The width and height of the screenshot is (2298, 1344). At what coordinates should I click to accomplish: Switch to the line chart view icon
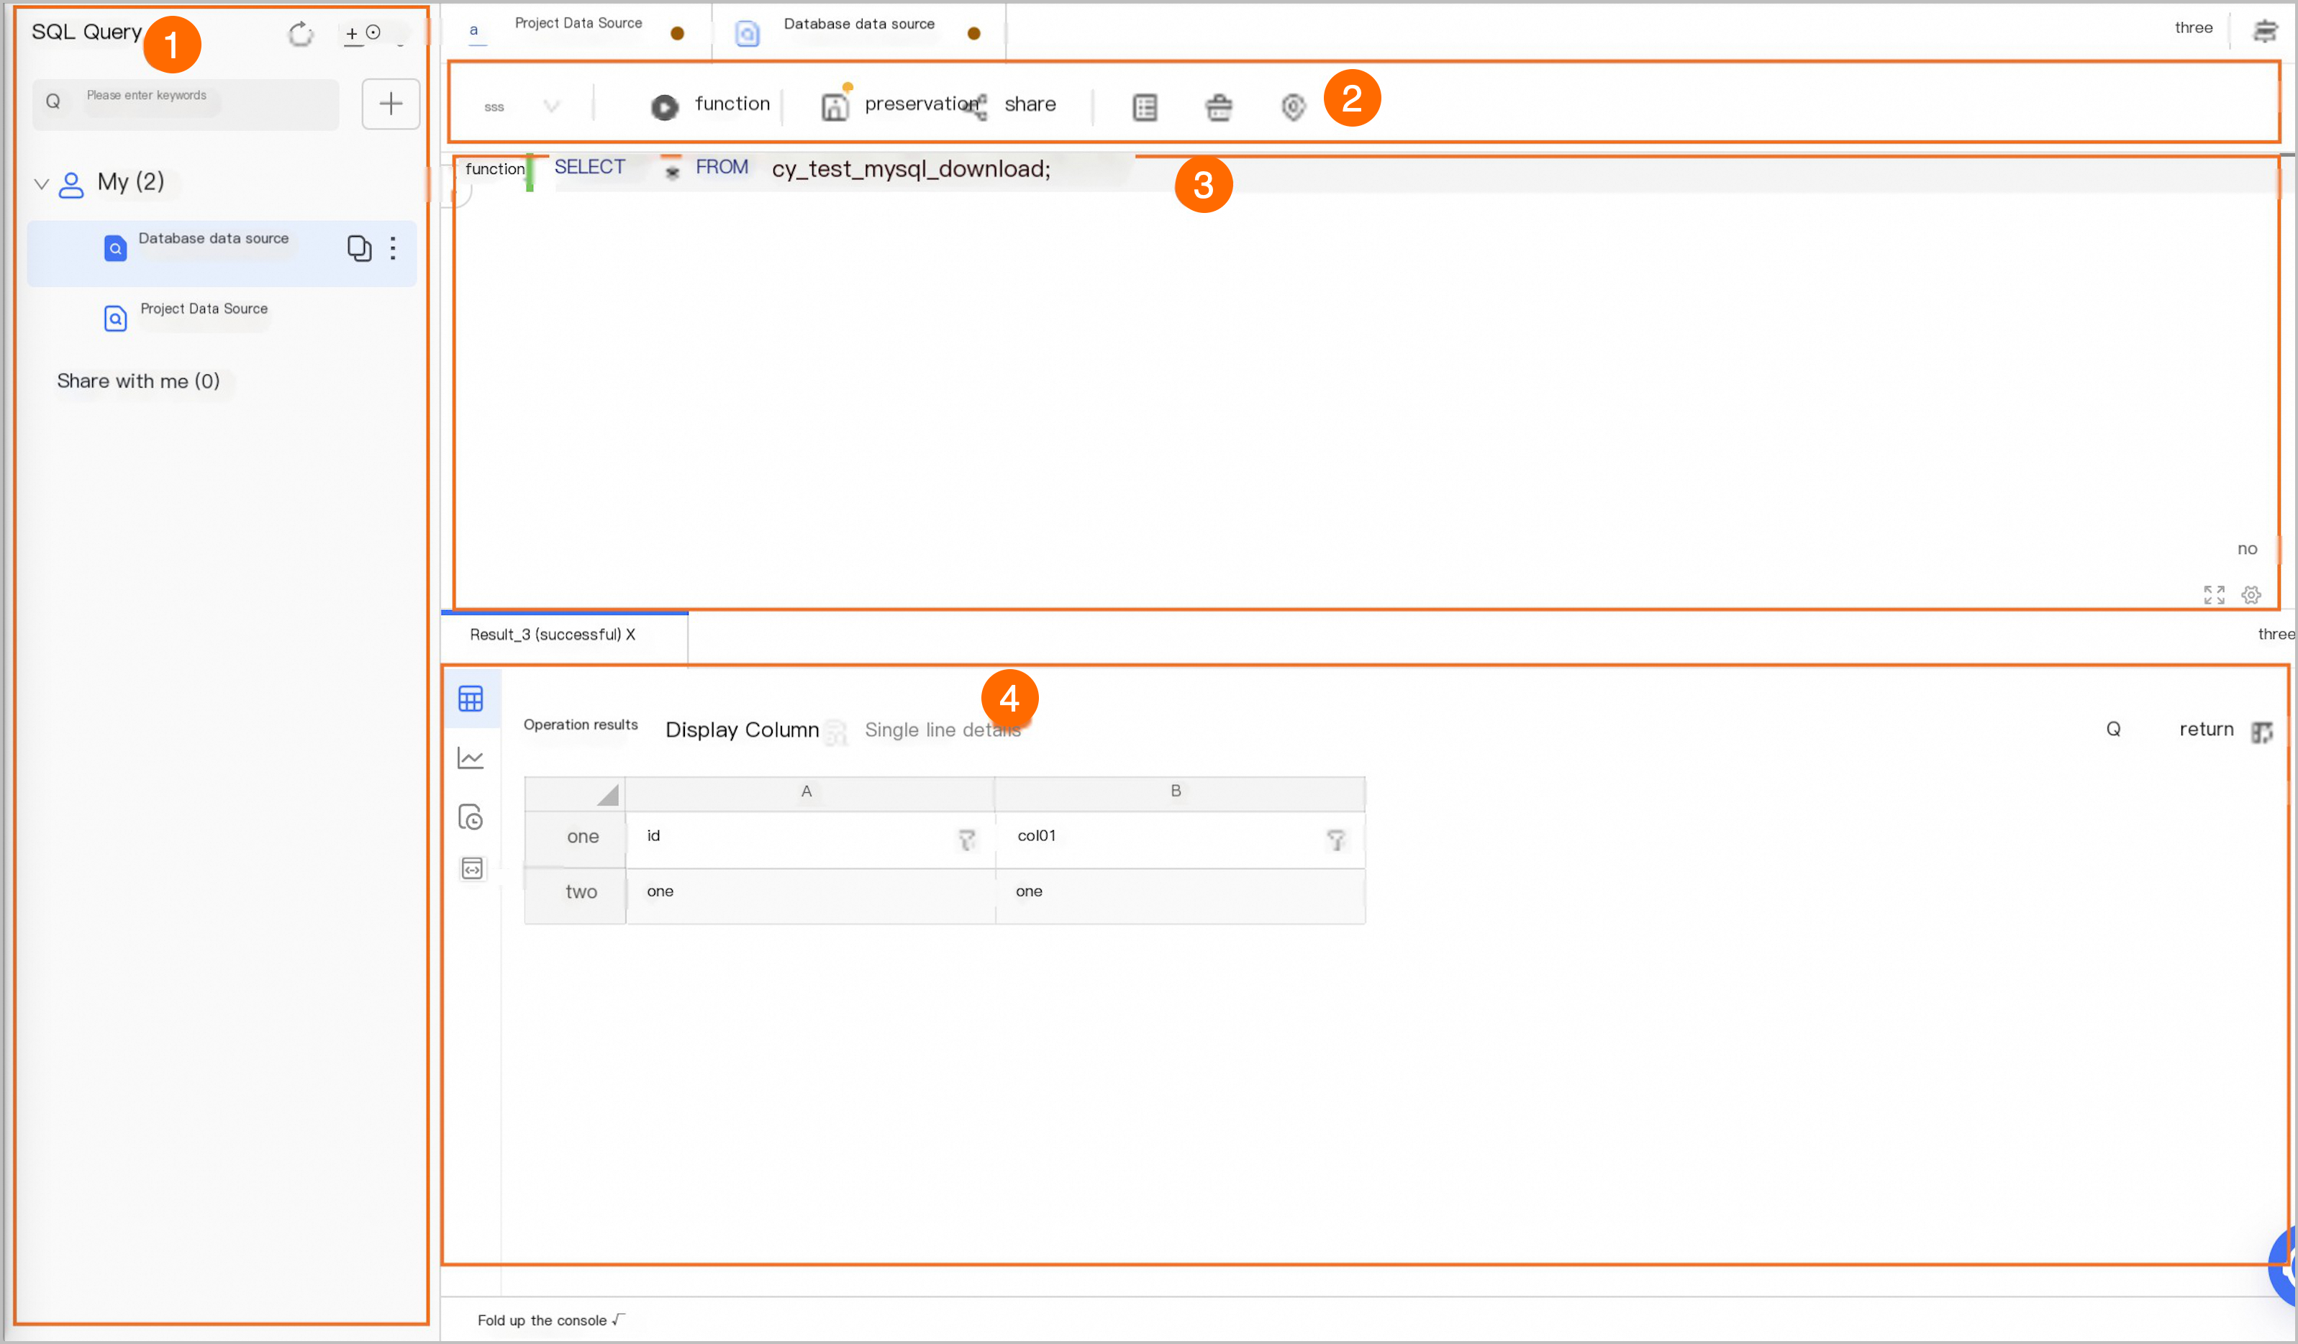471,758
